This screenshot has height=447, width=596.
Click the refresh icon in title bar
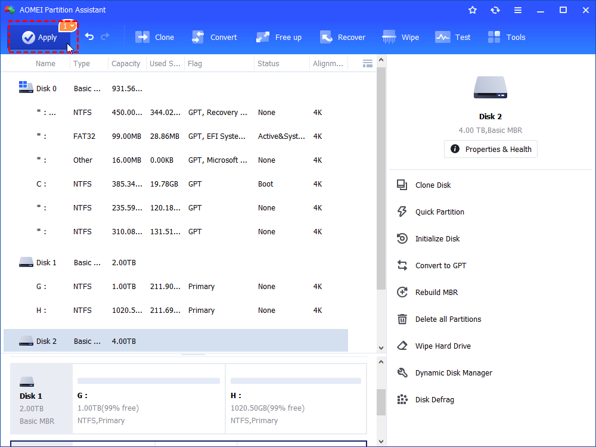495,10
